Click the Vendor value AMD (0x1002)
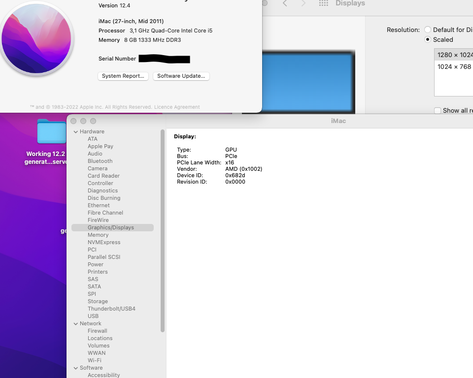The height and width of the screenshot is (378, 473). 244,169
